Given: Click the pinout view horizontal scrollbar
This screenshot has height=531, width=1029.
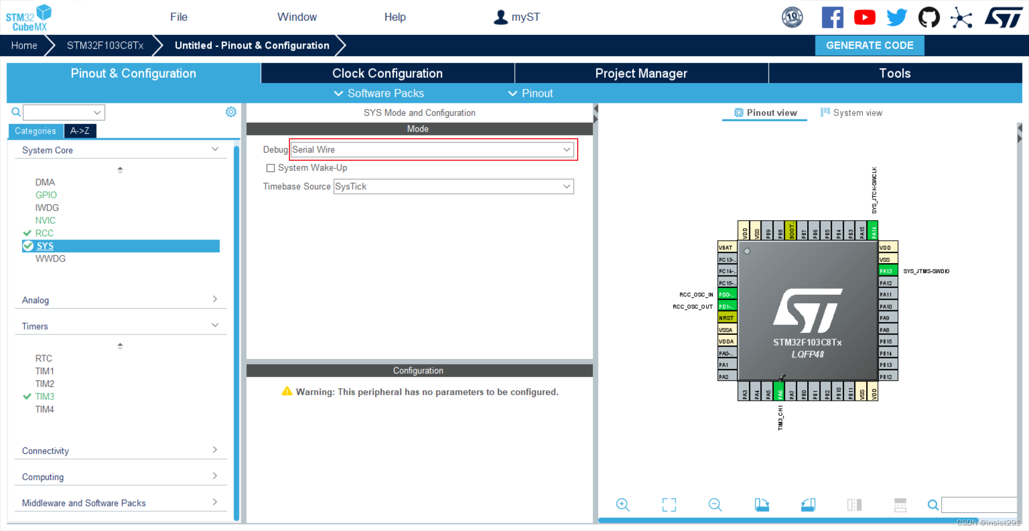Looking at the screenshot, I should click(x=788, y=520).
